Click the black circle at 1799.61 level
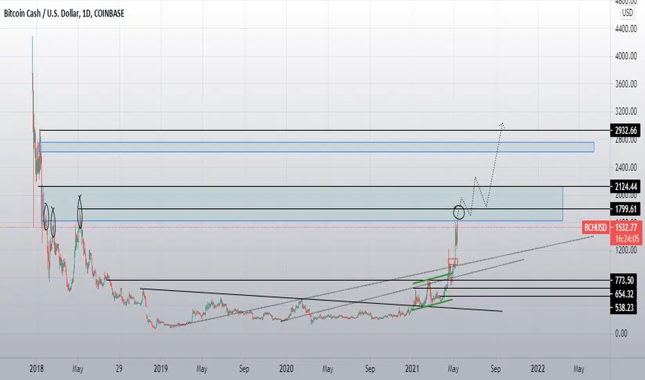This screenshot has width=645, height=380. click(459, 212)
